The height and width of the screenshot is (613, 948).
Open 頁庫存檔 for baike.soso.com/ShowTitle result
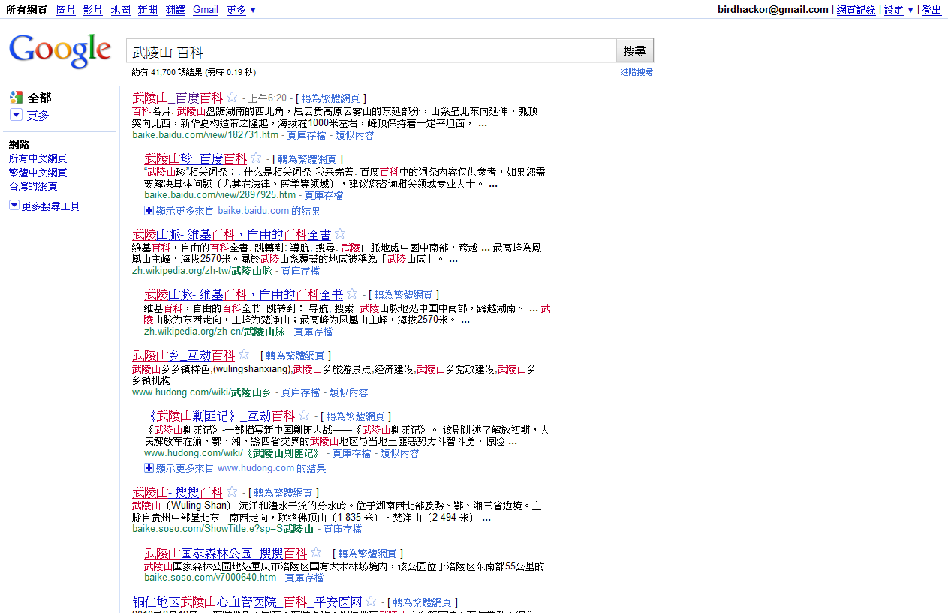click(342, 529)
